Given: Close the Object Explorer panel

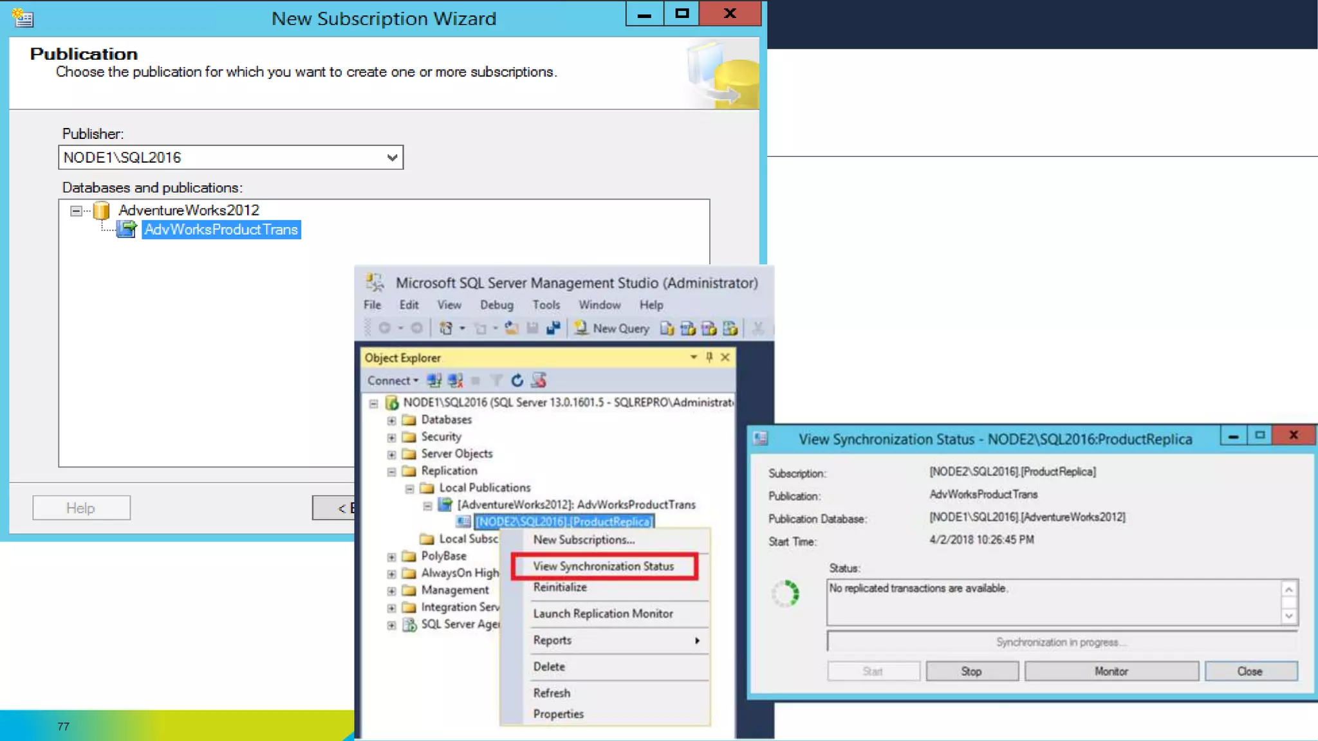Looking at the screenshot, I should (x=725, y=357).
